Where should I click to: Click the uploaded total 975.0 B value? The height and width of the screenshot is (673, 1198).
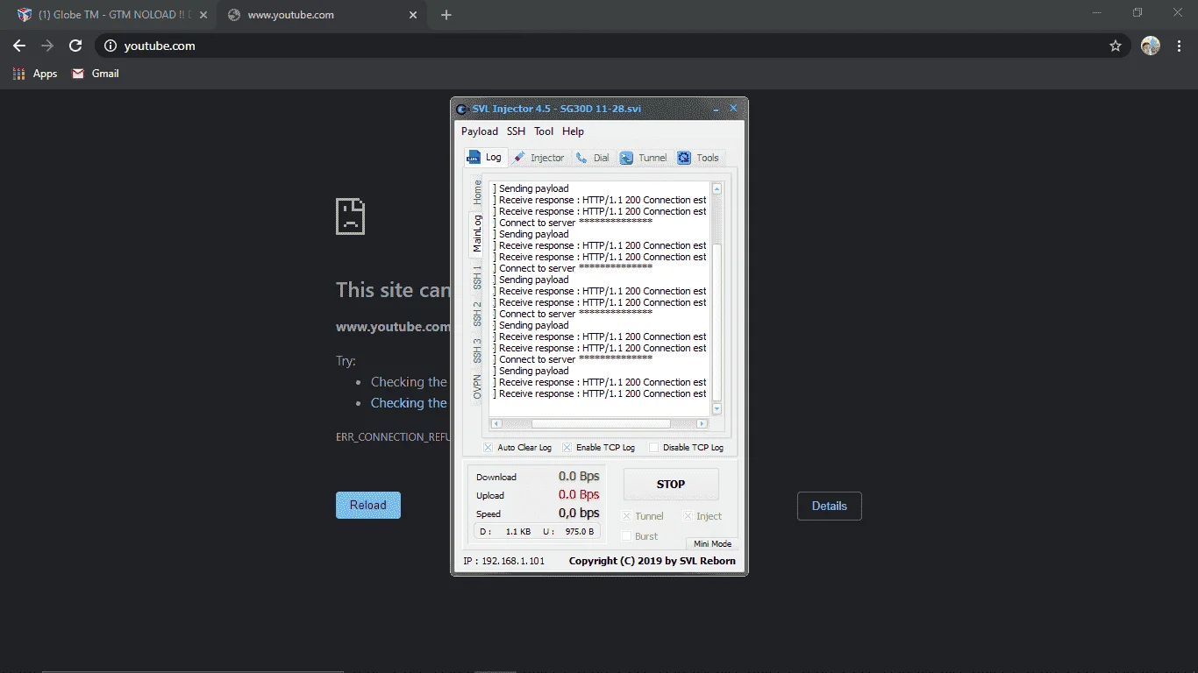point(580,532)
